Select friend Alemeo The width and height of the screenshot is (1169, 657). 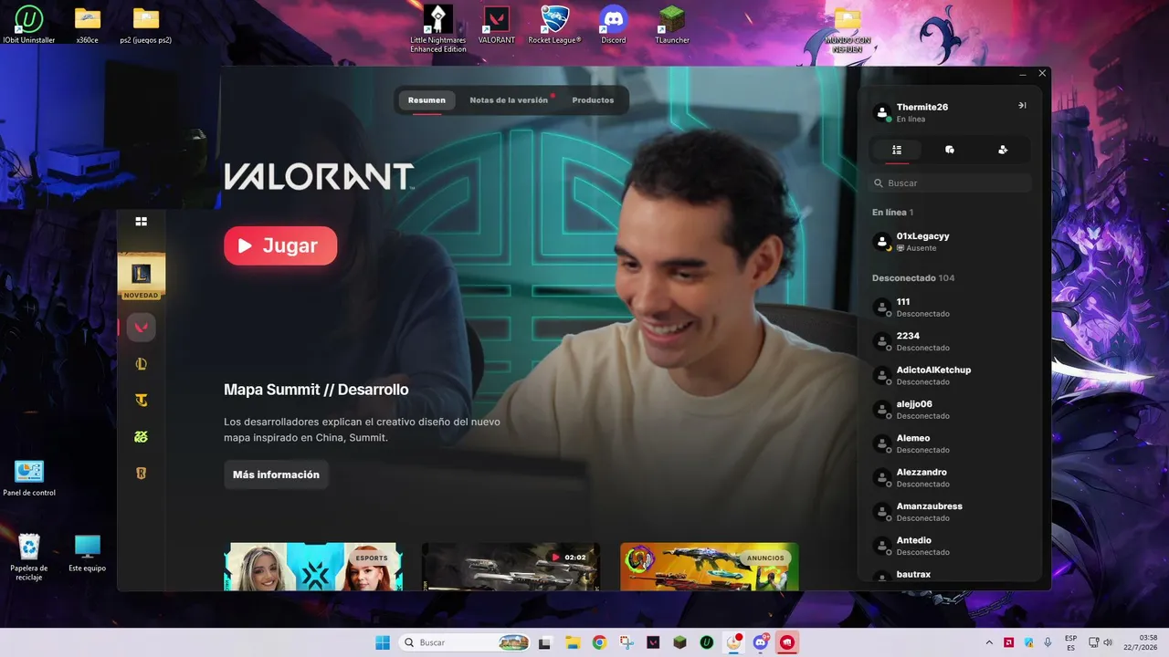(950, 443)
